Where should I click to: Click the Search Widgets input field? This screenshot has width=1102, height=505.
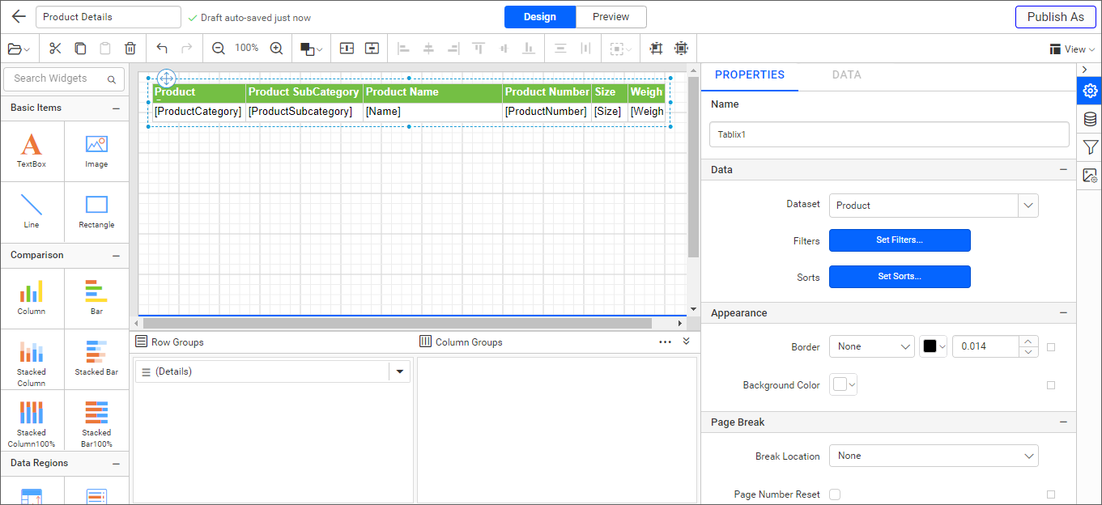tap(65, 79)
